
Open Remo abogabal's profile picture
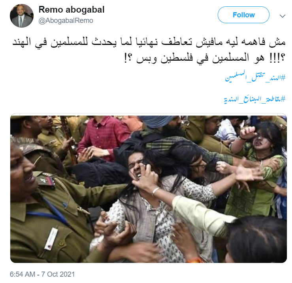22,16
